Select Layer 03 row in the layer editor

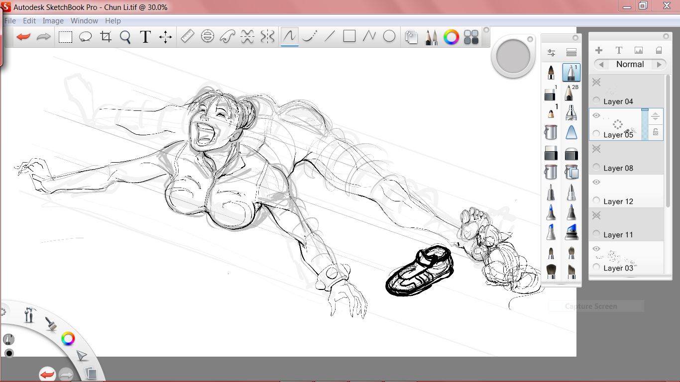tap(626, 258)
